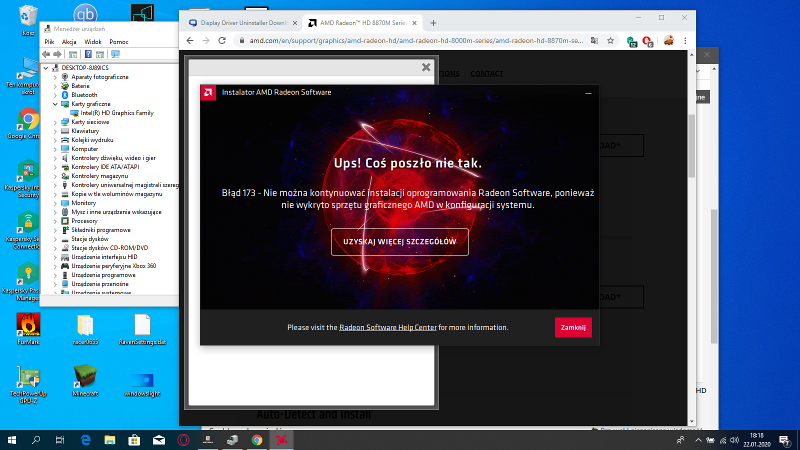Open a new Chrome tab
Image resolution: width=800 pixels, height=450 pixels.
tap(433, 23)
